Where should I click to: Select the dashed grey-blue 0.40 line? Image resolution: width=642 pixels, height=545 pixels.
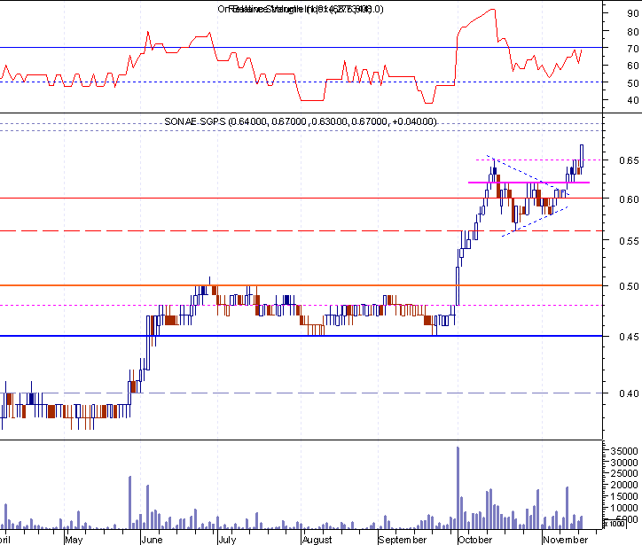(301, 393)
